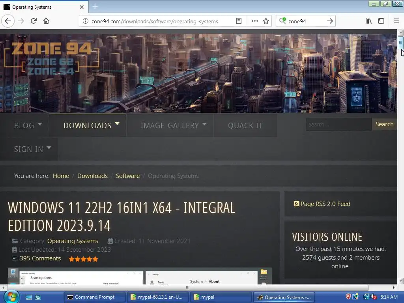Click the Zone 94 site logo

pos(52,58)
